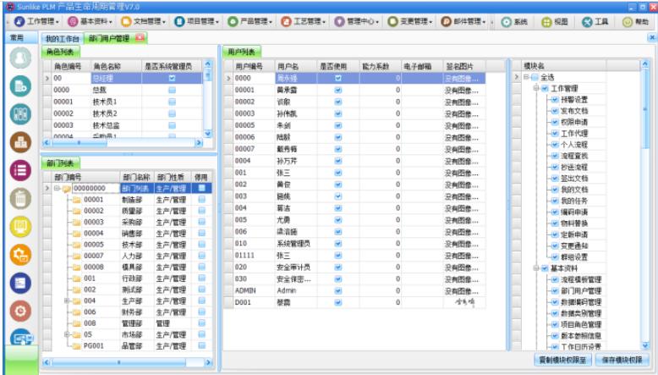Click the open folder icon of department 00000000
This screenshot has height=375, width=658.
[67, 189]
